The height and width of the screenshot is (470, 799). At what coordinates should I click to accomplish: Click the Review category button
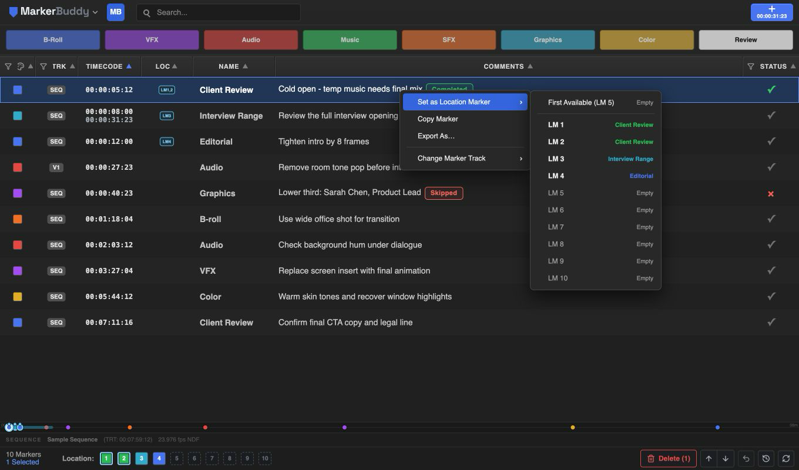(x=746, y=40)
